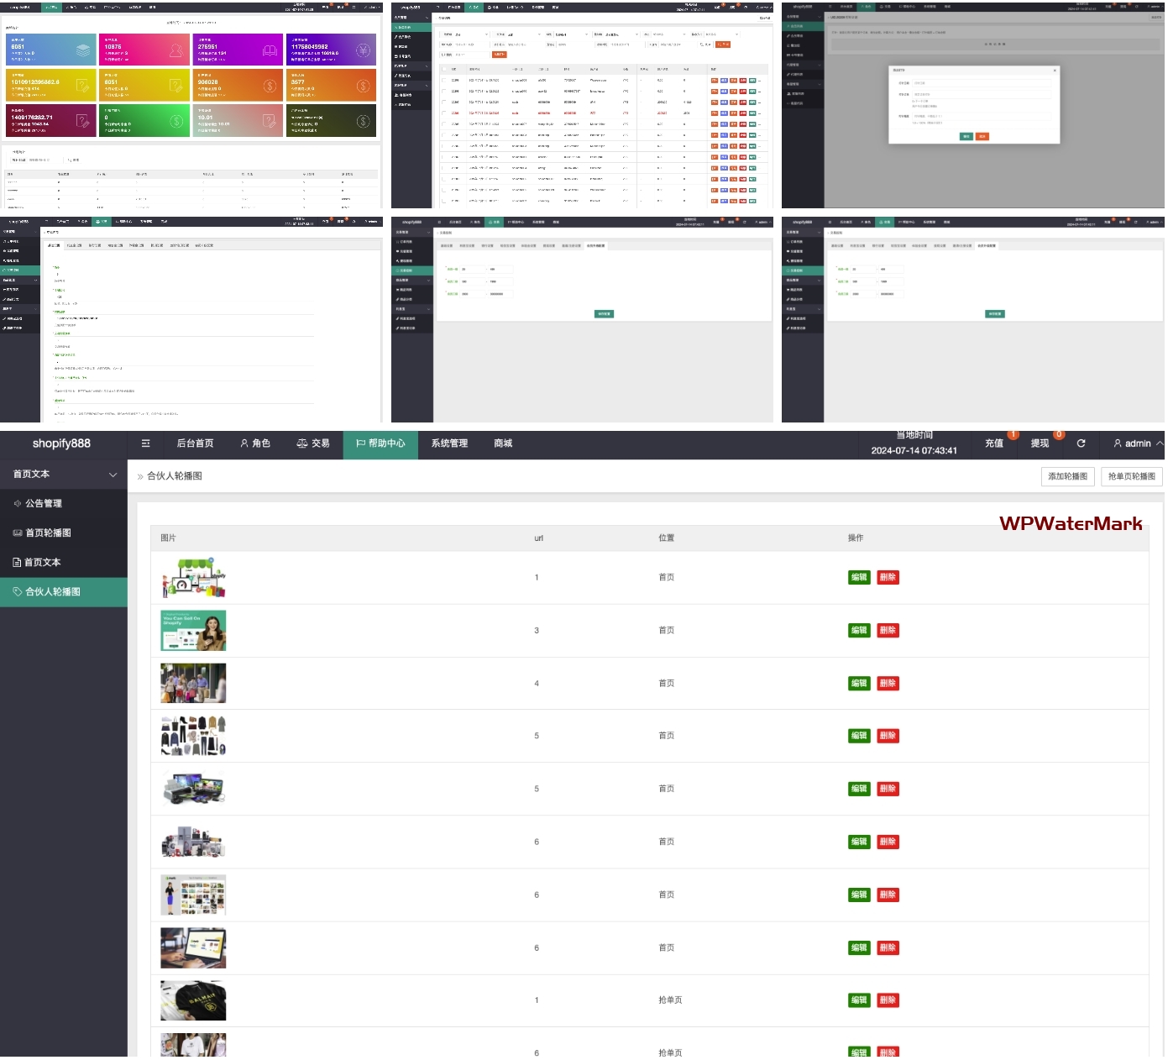1168x1060 pixels.
Task: Go to 后台首页 in the top navigation
Action: coord(195,443)
